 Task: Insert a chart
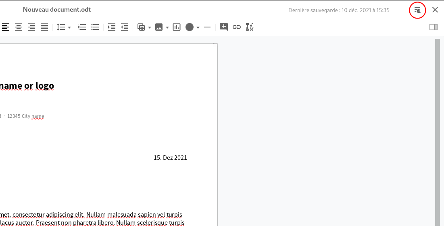(177, 27)
